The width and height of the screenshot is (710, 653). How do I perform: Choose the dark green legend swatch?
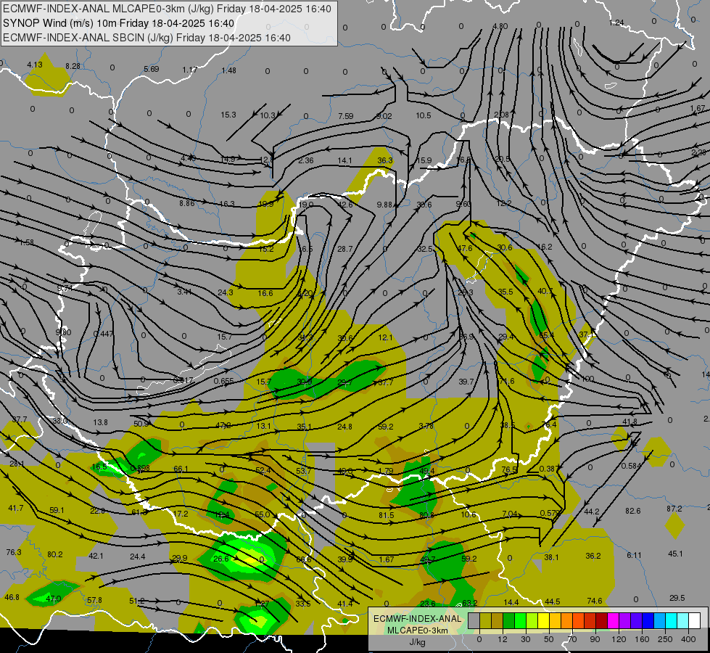click(509, 621)
